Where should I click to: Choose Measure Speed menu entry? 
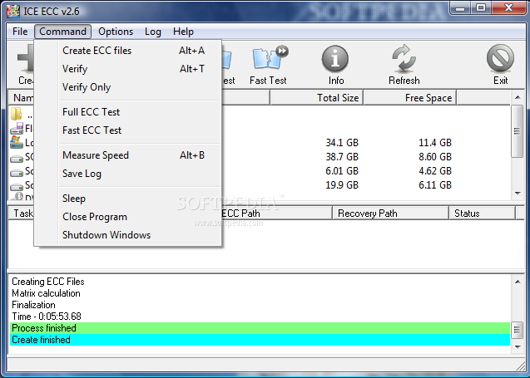[x=128, y=155]
